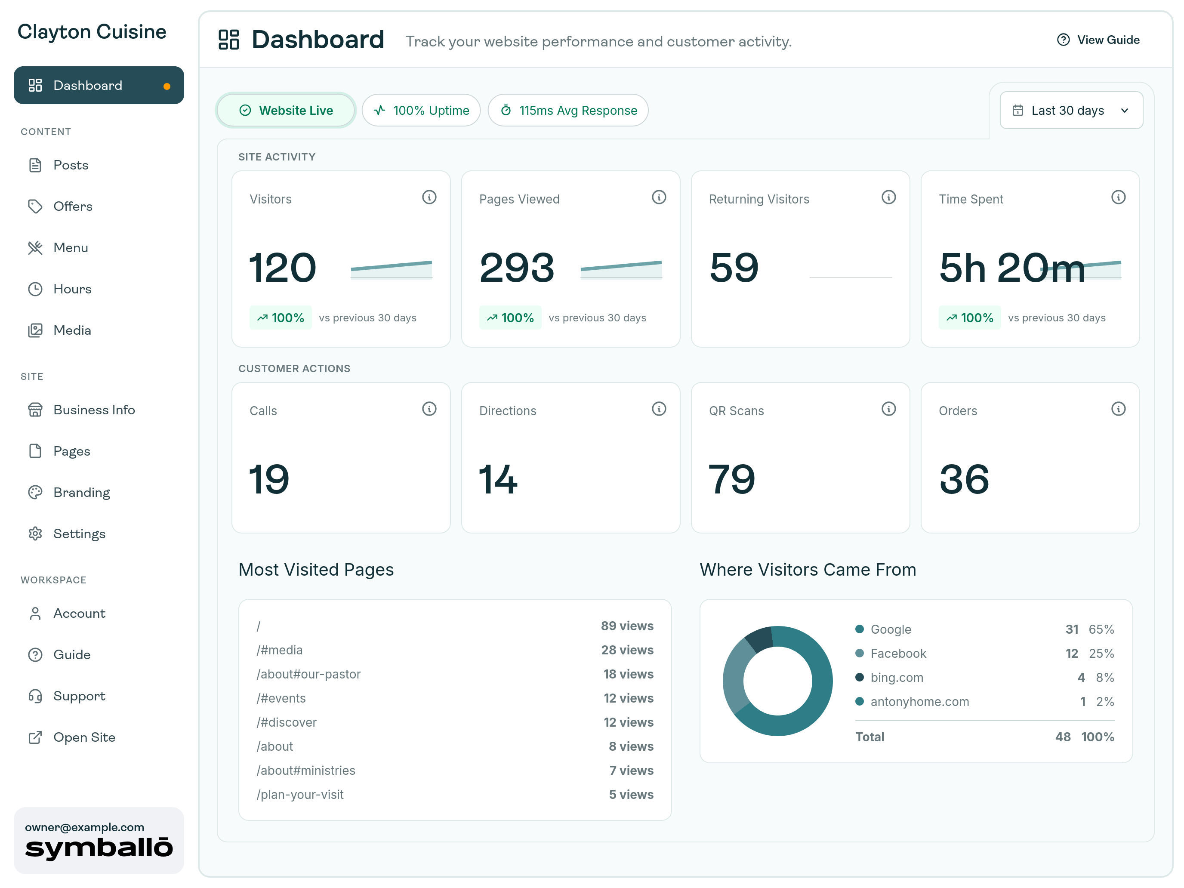Go to Posts section
Image resolution: width=1184 pixels, height=888 pixels.
pos(99,165)
